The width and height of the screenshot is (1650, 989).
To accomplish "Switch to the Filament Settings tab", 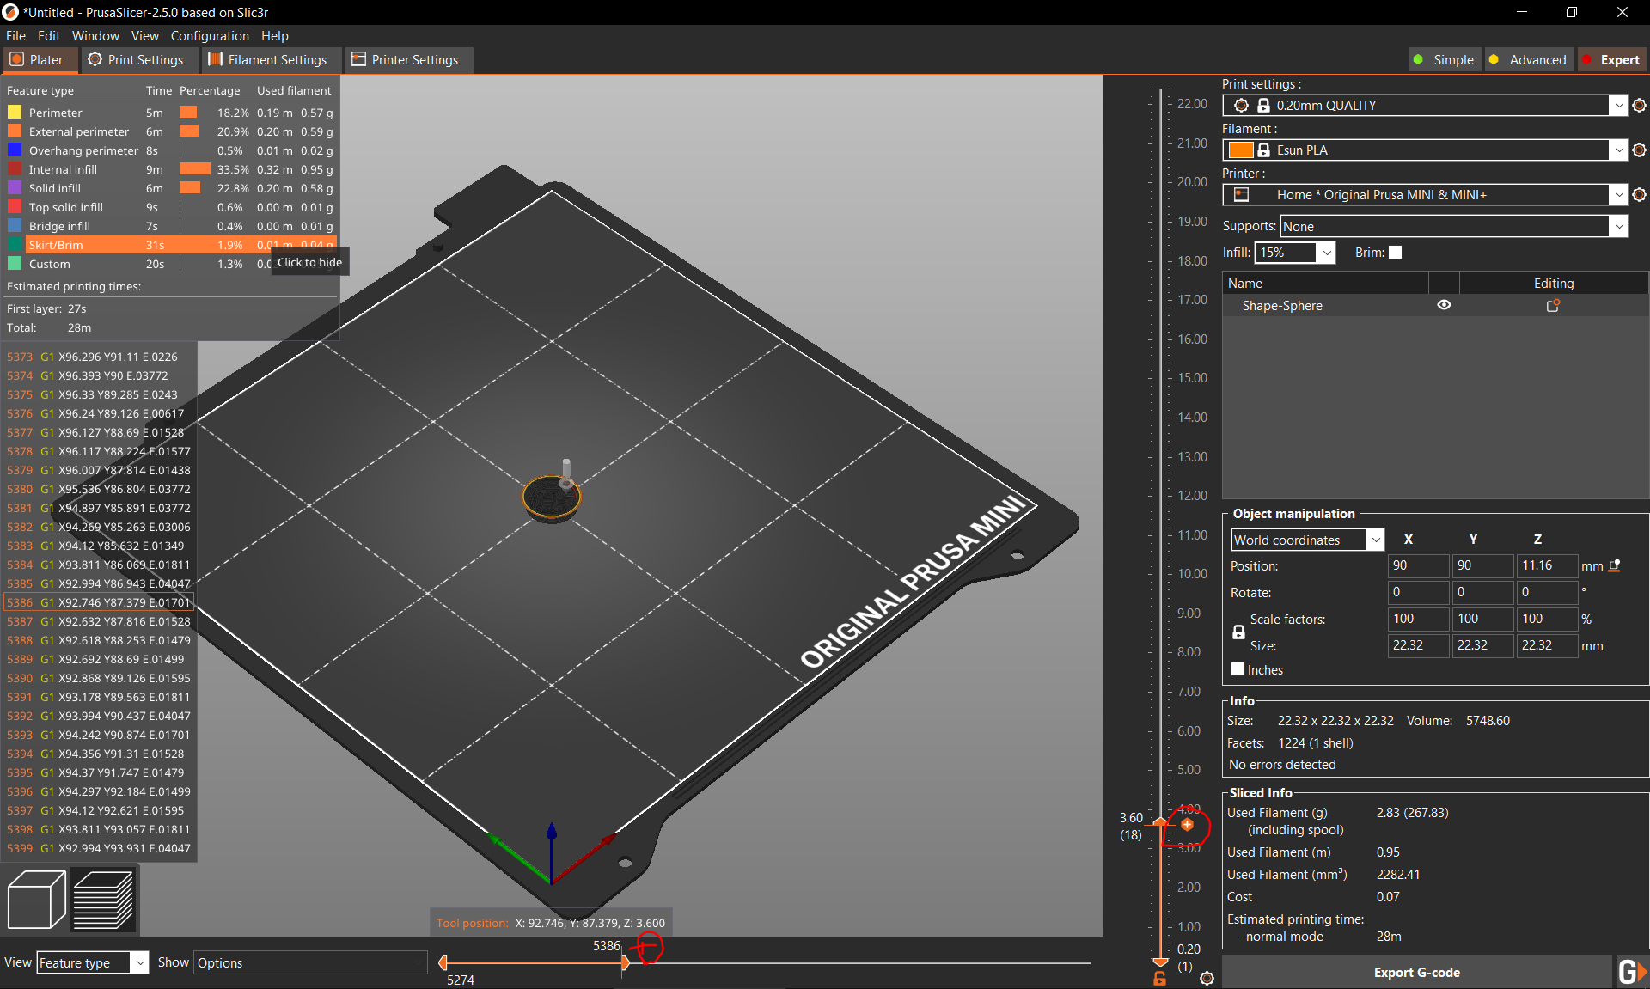I will pos(271,59).
